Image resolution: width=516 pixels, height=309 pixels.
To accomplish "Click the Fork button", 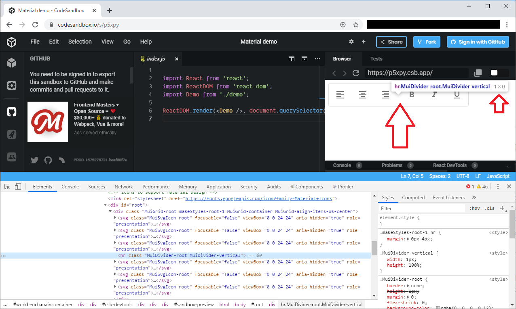I will coord(427,42).
